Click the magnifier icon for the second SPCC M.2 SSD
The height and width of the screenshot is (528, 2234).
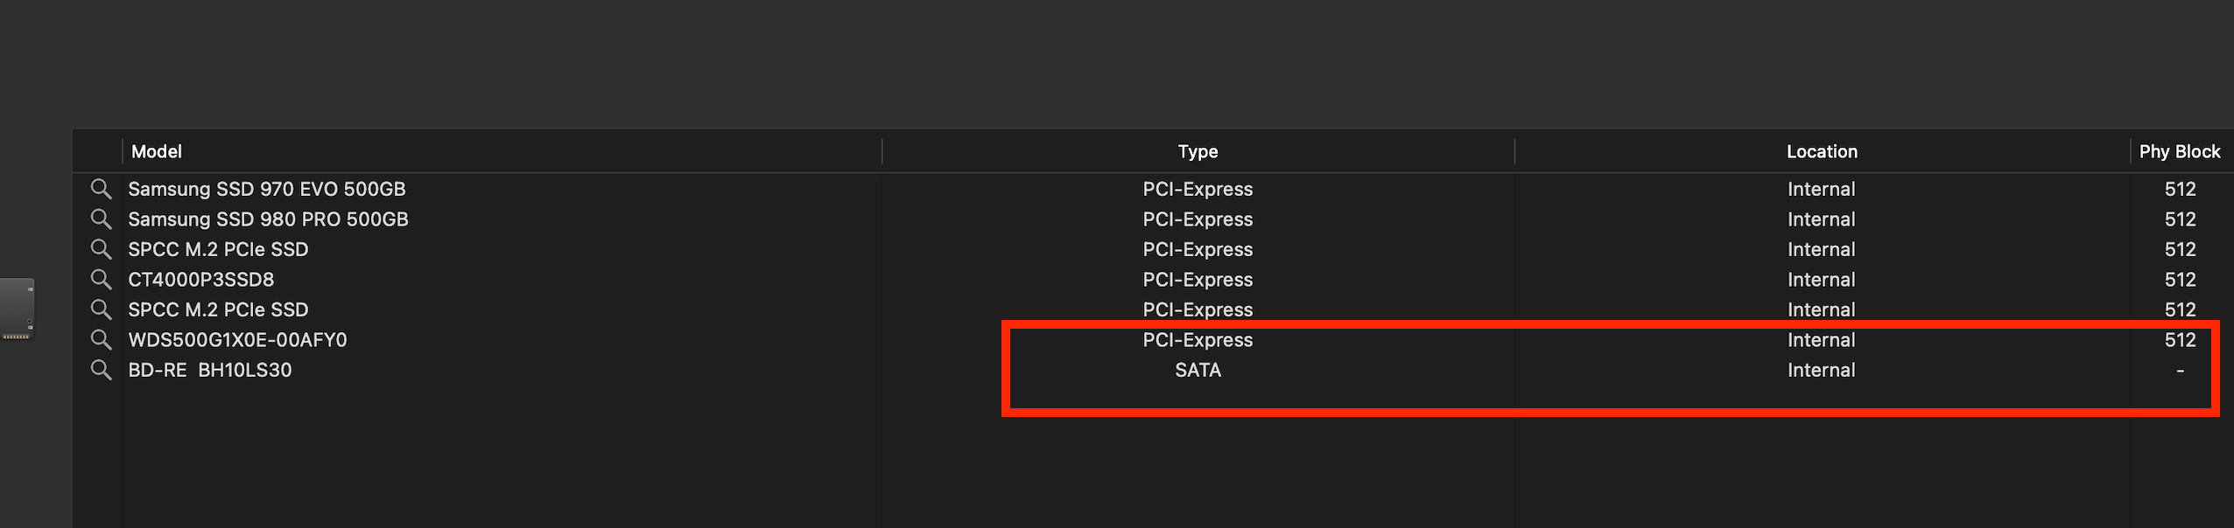point(101,309)
